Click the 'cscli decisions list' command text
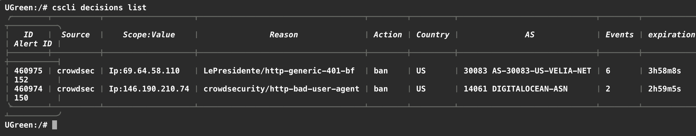 tap(99, 8)
